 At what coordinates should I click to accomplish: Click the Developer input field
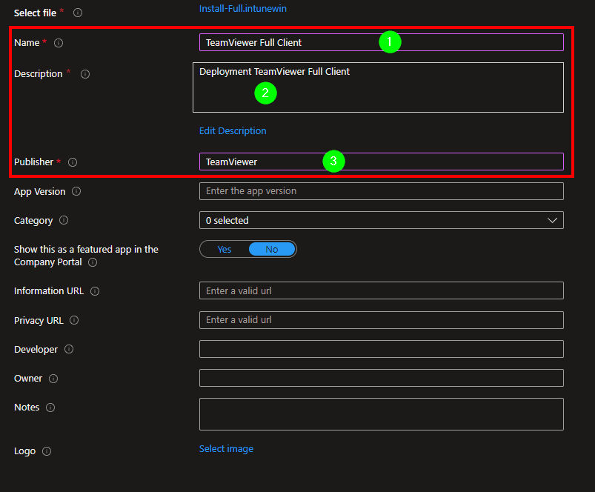(382, 349)
